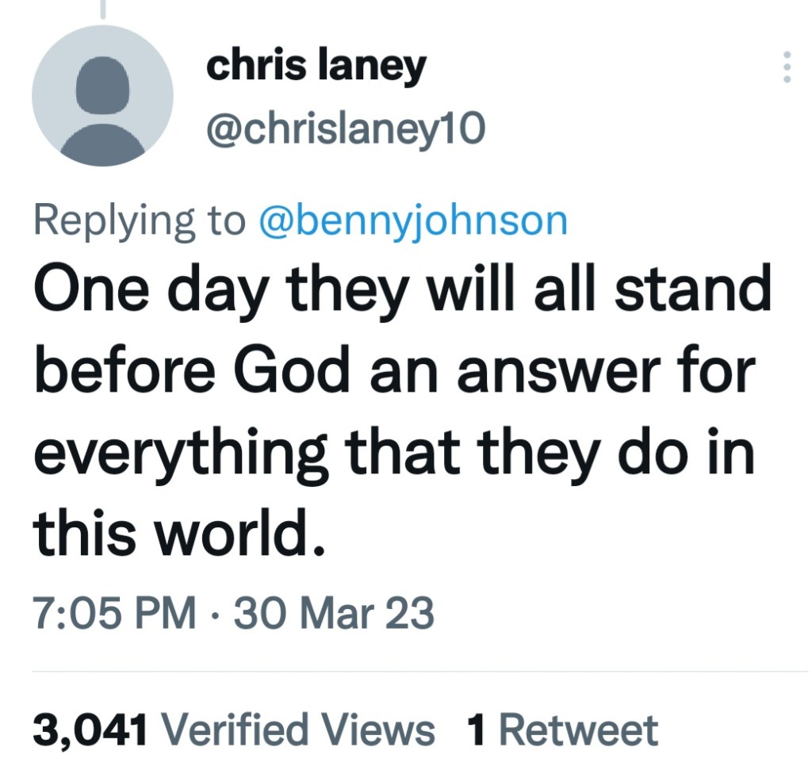Screen dimensions: 812x770
Task: Click the @chrislaney10 handle
Action: pos(345,128)
